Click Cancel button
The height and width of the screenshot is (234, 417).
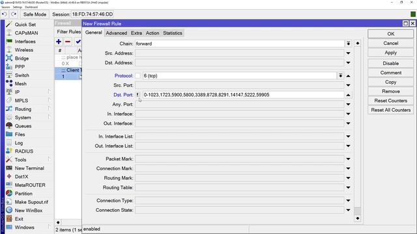pos(391,44)
